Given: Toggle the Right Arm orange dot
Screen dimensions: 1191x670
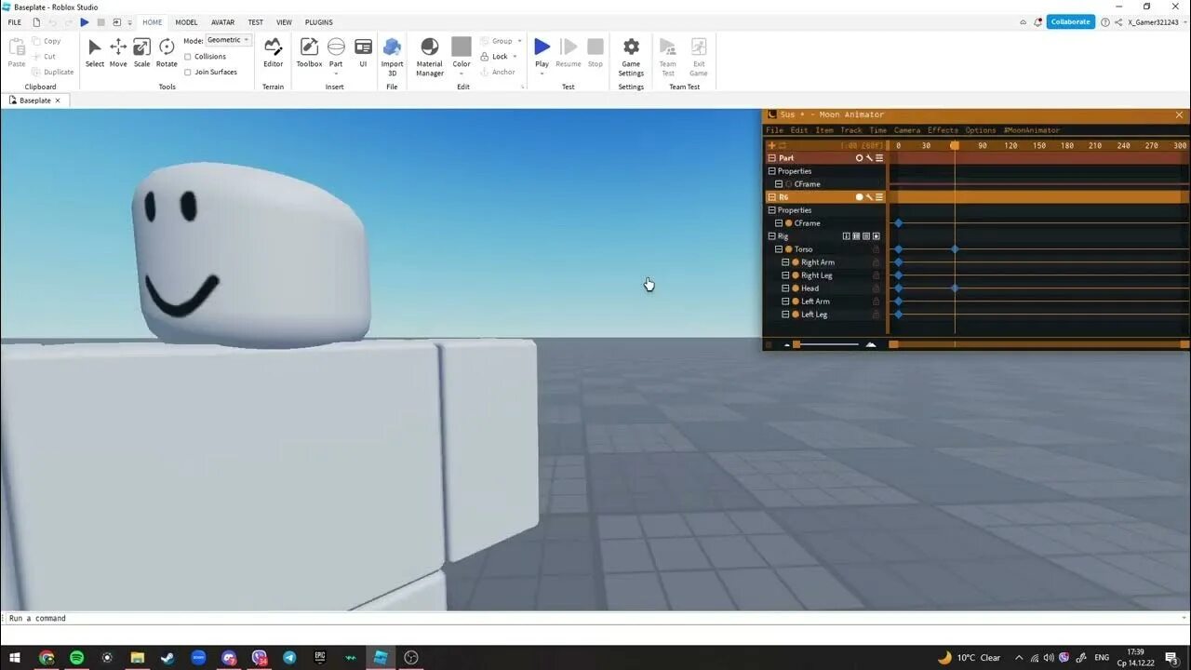Looking at the screenshot, I should (796, 262).
